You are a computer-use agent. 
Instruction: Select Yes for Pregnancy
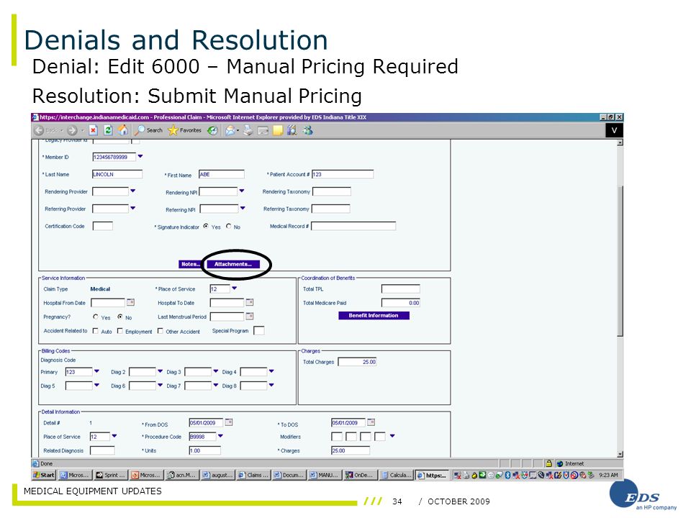click(x=96, y=317)
